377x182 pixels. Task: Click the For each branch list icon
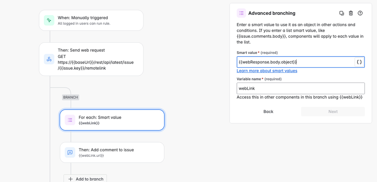[70, 120]
